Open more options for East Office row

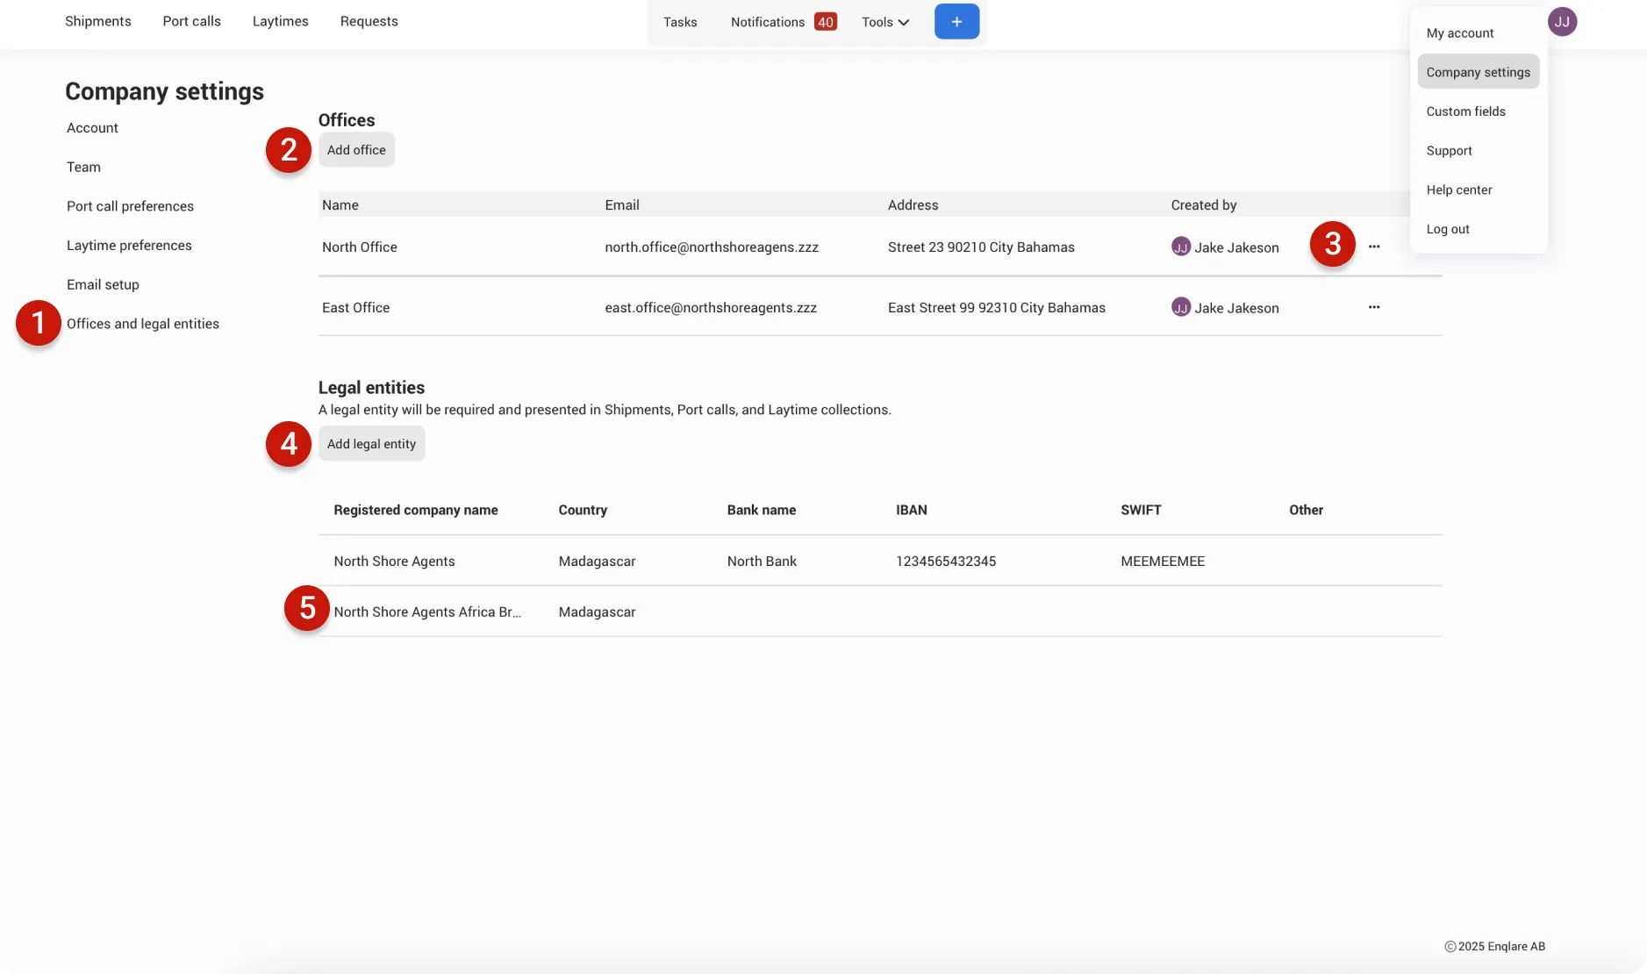tap(1374, 307)
